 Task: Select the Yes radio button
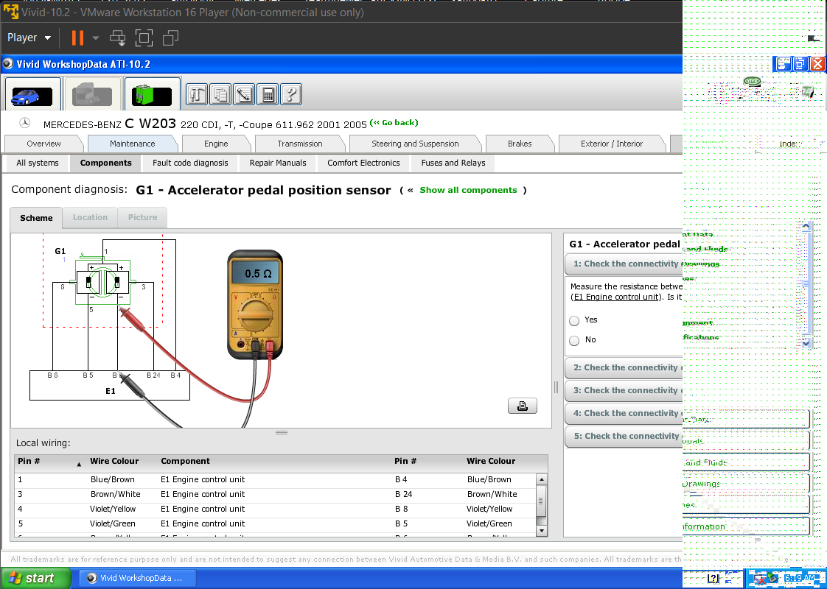tap(574, 320)
